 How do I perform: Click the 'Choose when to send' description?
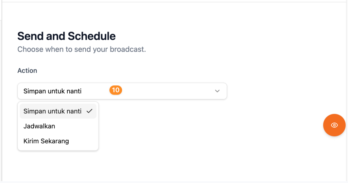point(82,49)
